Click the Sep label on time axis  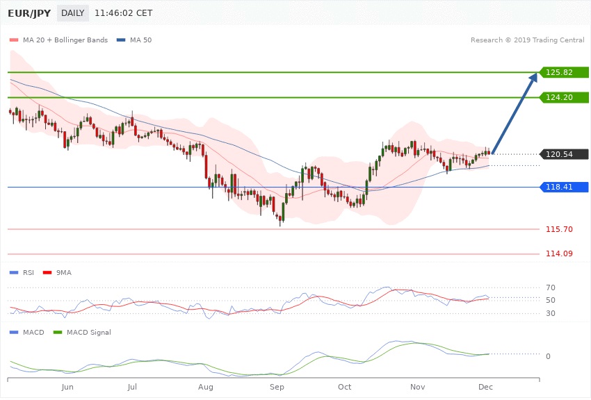click(x=277, y=385)
